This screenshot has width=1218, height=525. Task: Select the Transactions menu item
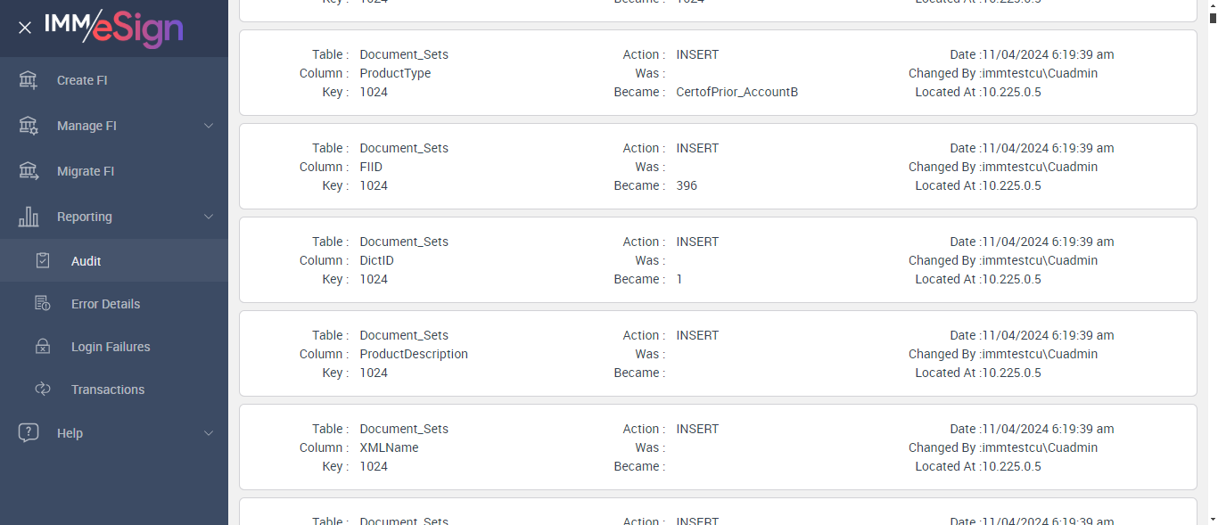point(107,390)
